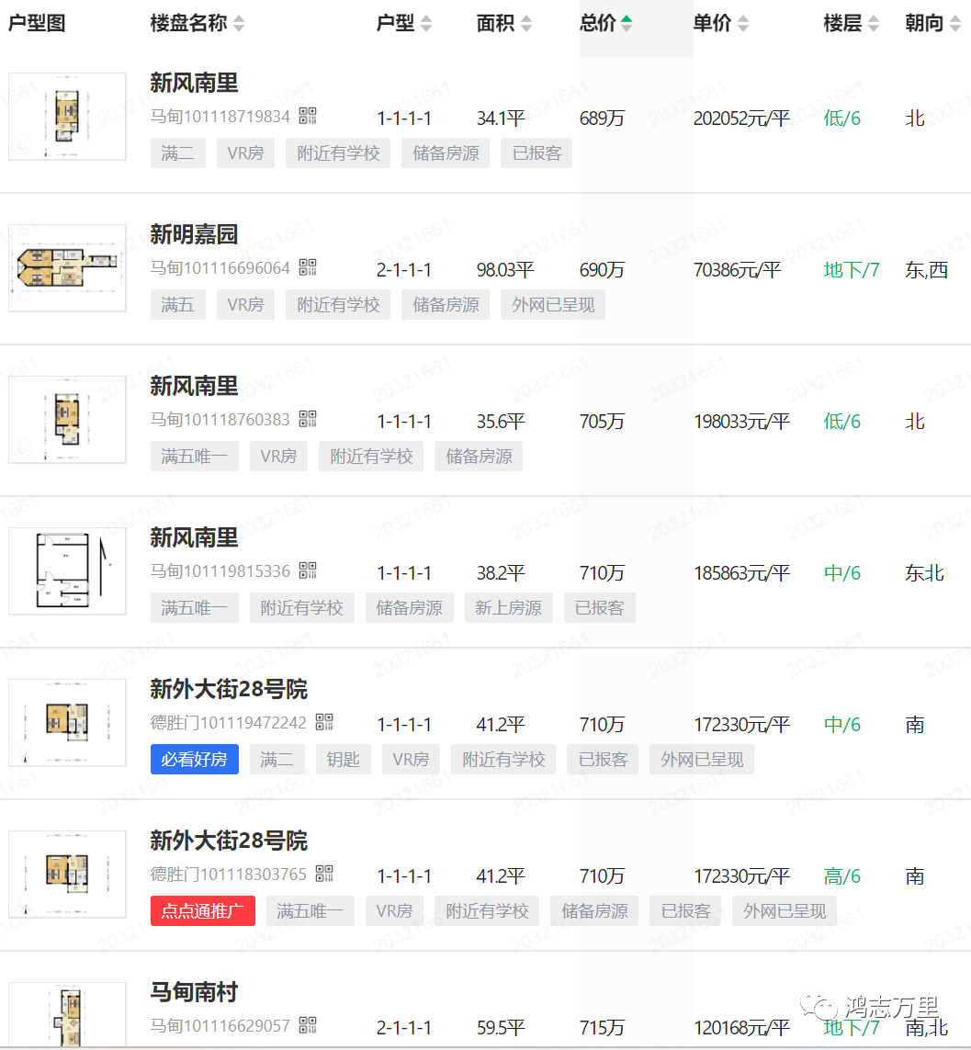This screenshot has height=1050, width=971.
Task: Click 新上房源 tag
Action: (x=508, y=608)
